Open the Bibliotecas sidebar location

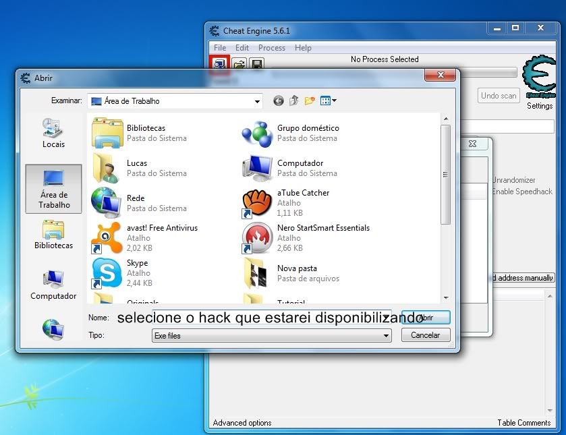[x=53, y=235]
